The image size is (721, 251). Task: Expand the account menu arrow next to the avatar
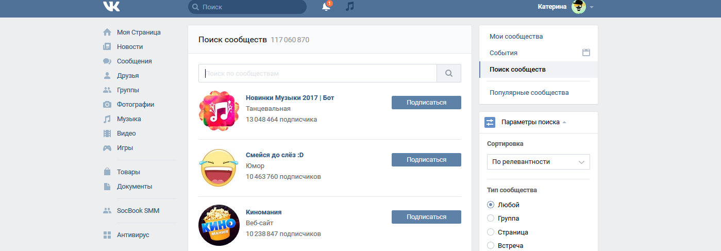click(x=592, y=7)
